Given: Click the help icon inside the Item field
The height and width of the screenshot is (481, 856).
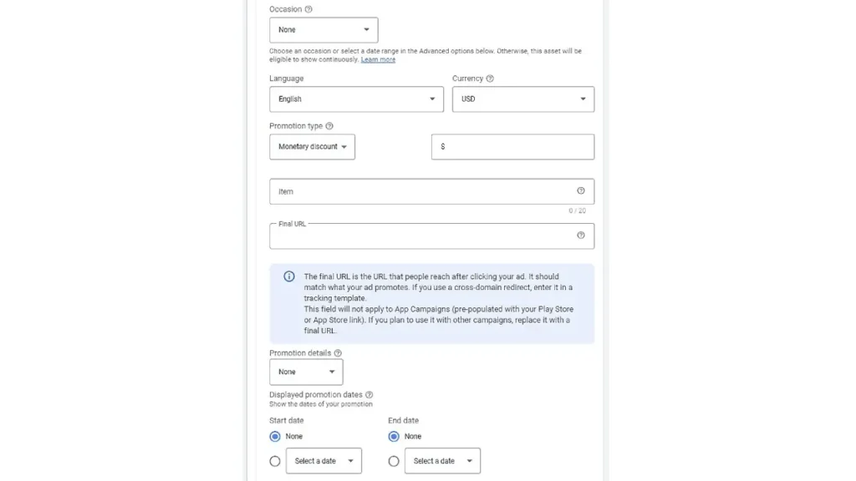Looking at the screenshot, I should (x=581, y=191).
